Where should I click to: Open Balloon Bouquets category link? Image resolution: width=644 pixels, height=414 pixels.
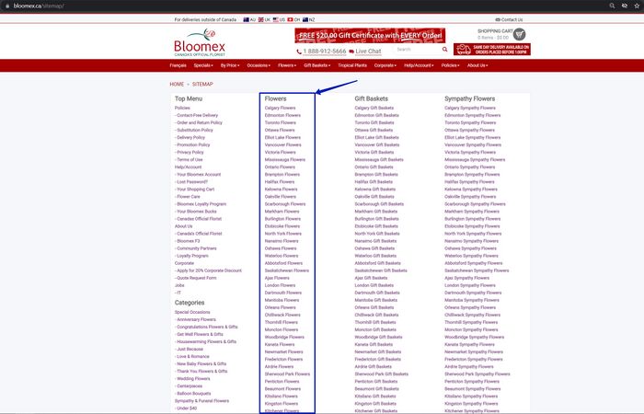192,394
